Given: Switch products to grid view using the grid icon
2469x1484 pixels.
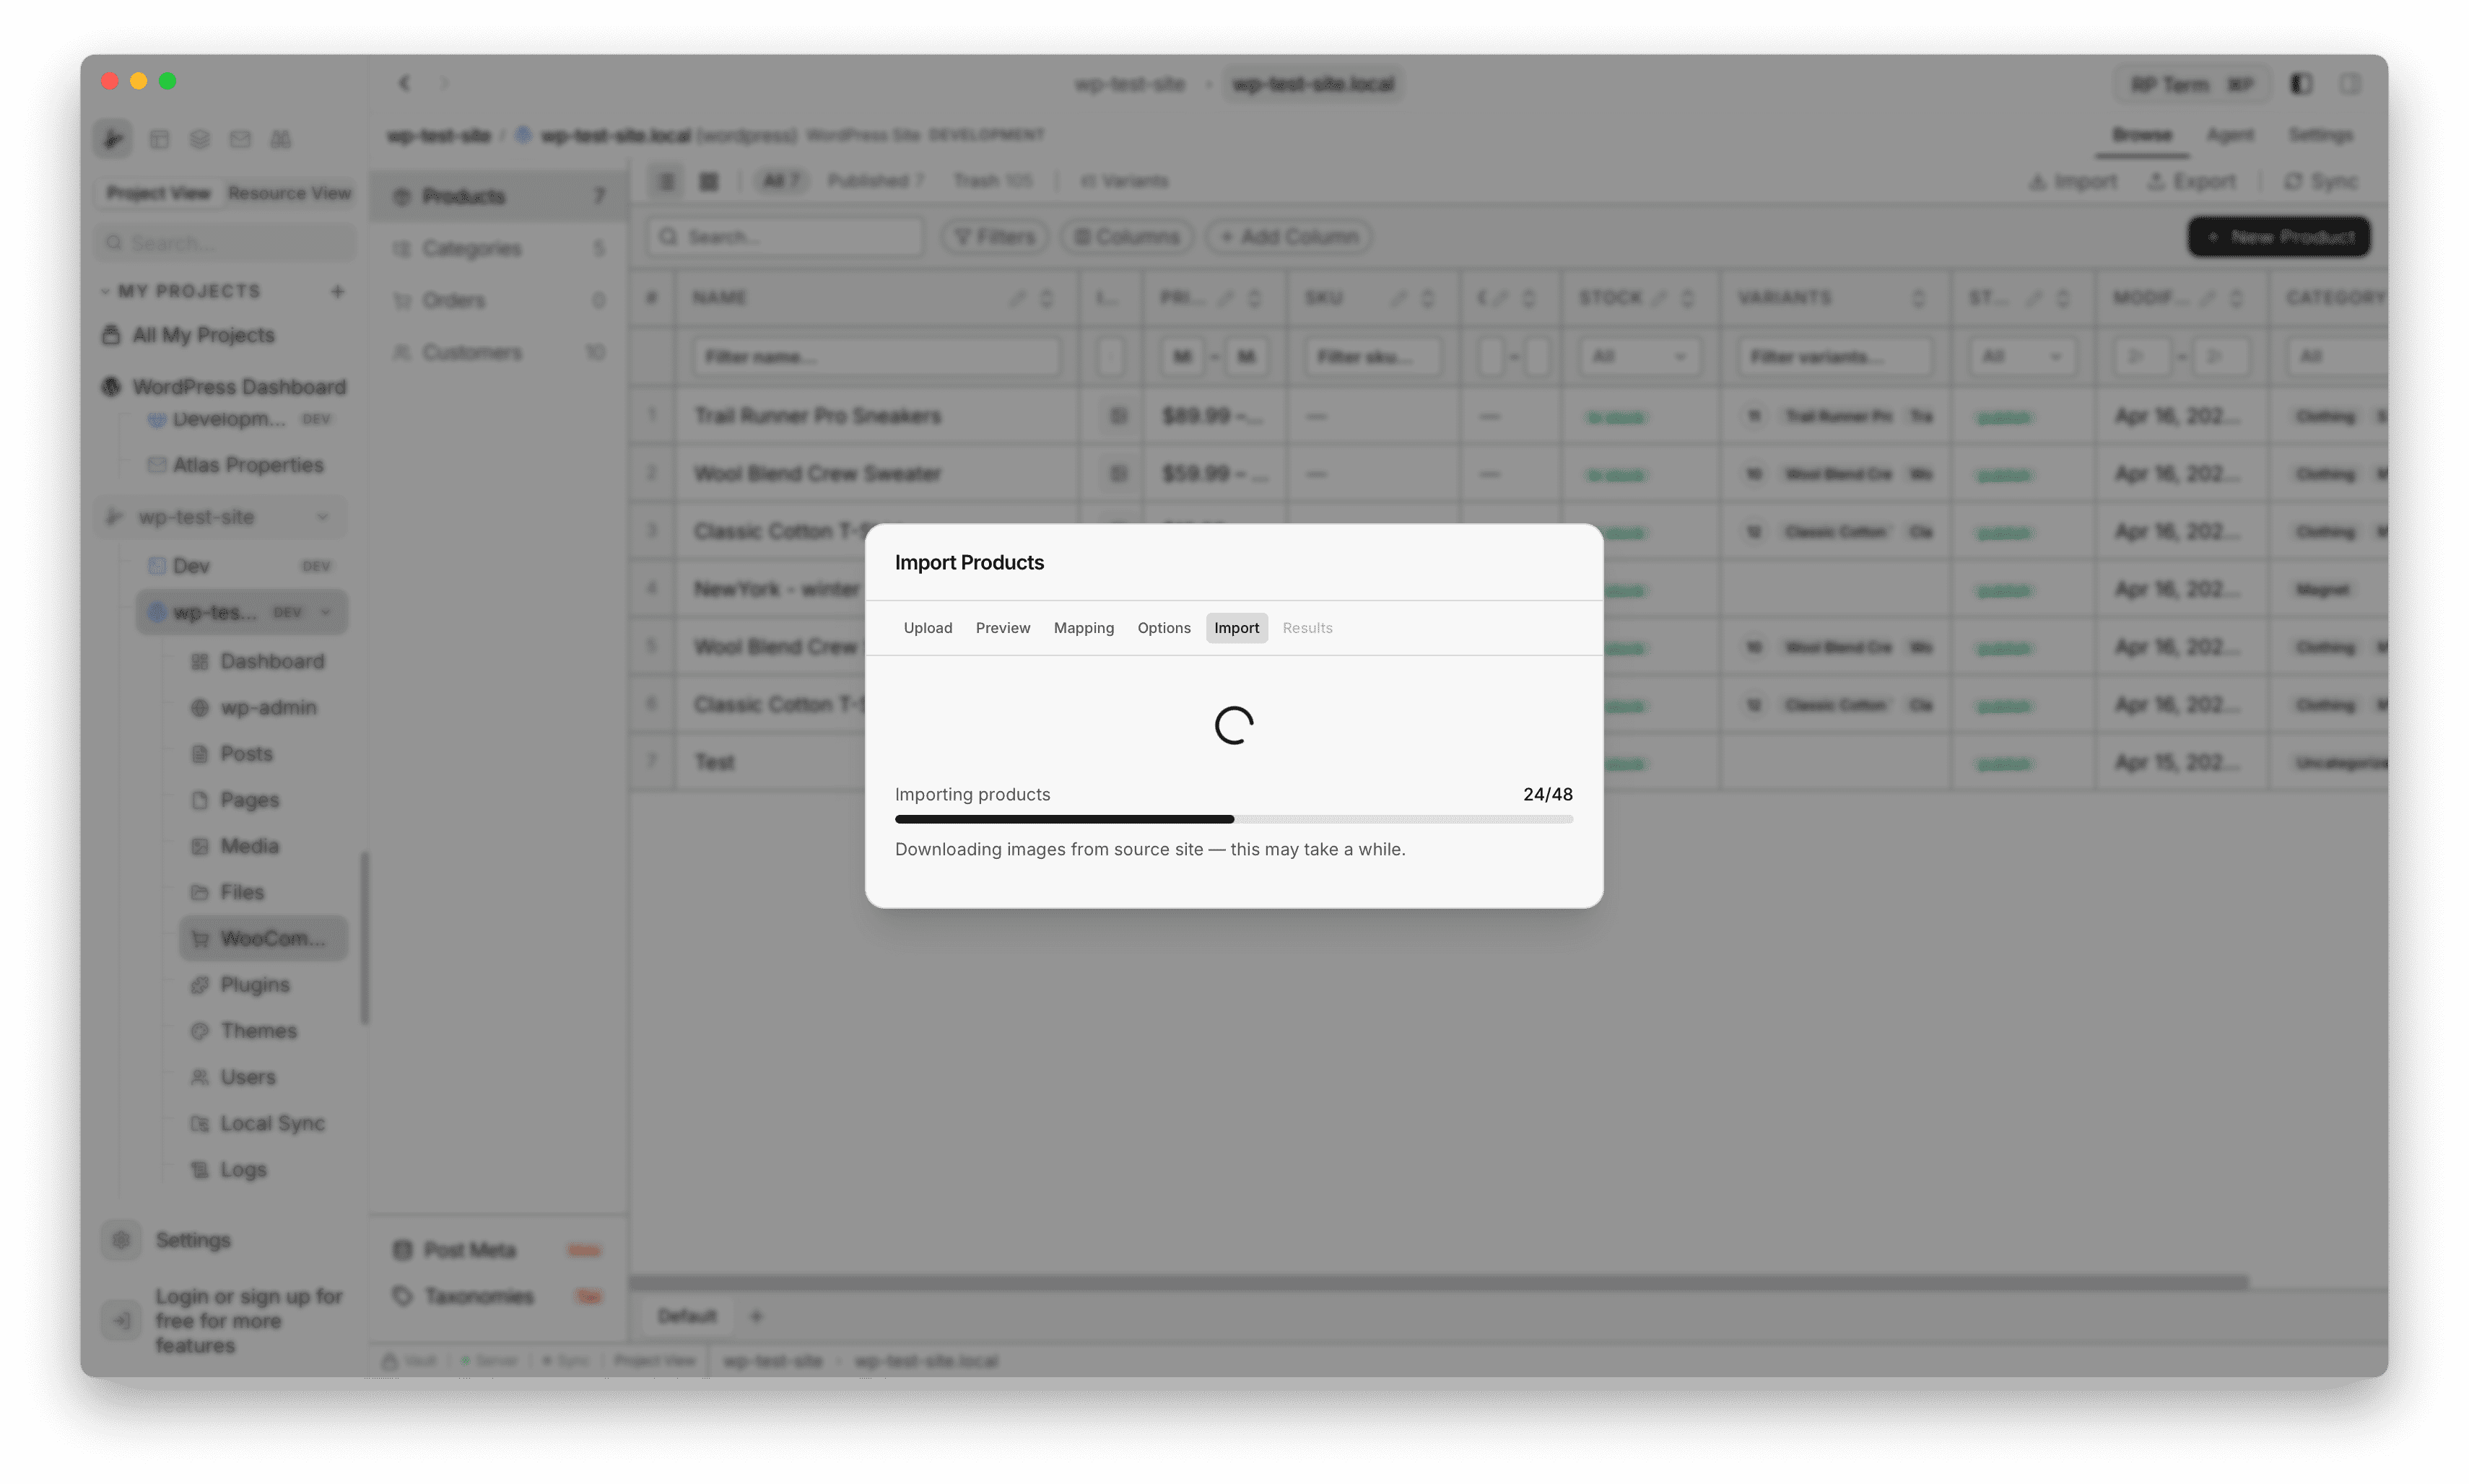Looking at the screenshot, I should click(709, 181).
